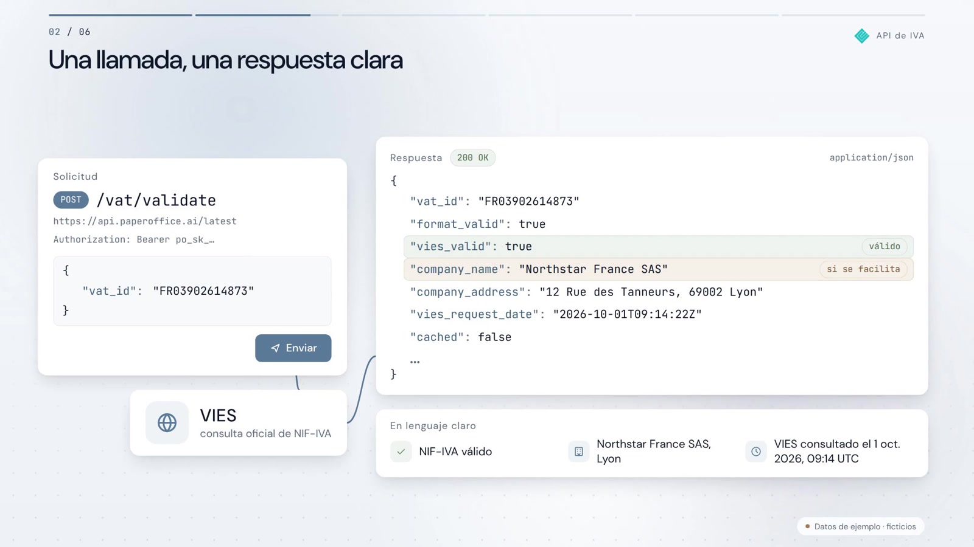The height and width of the screenshot is (547, 974).
Task: Select the second progress segment at top
Action: click(267, 15)
